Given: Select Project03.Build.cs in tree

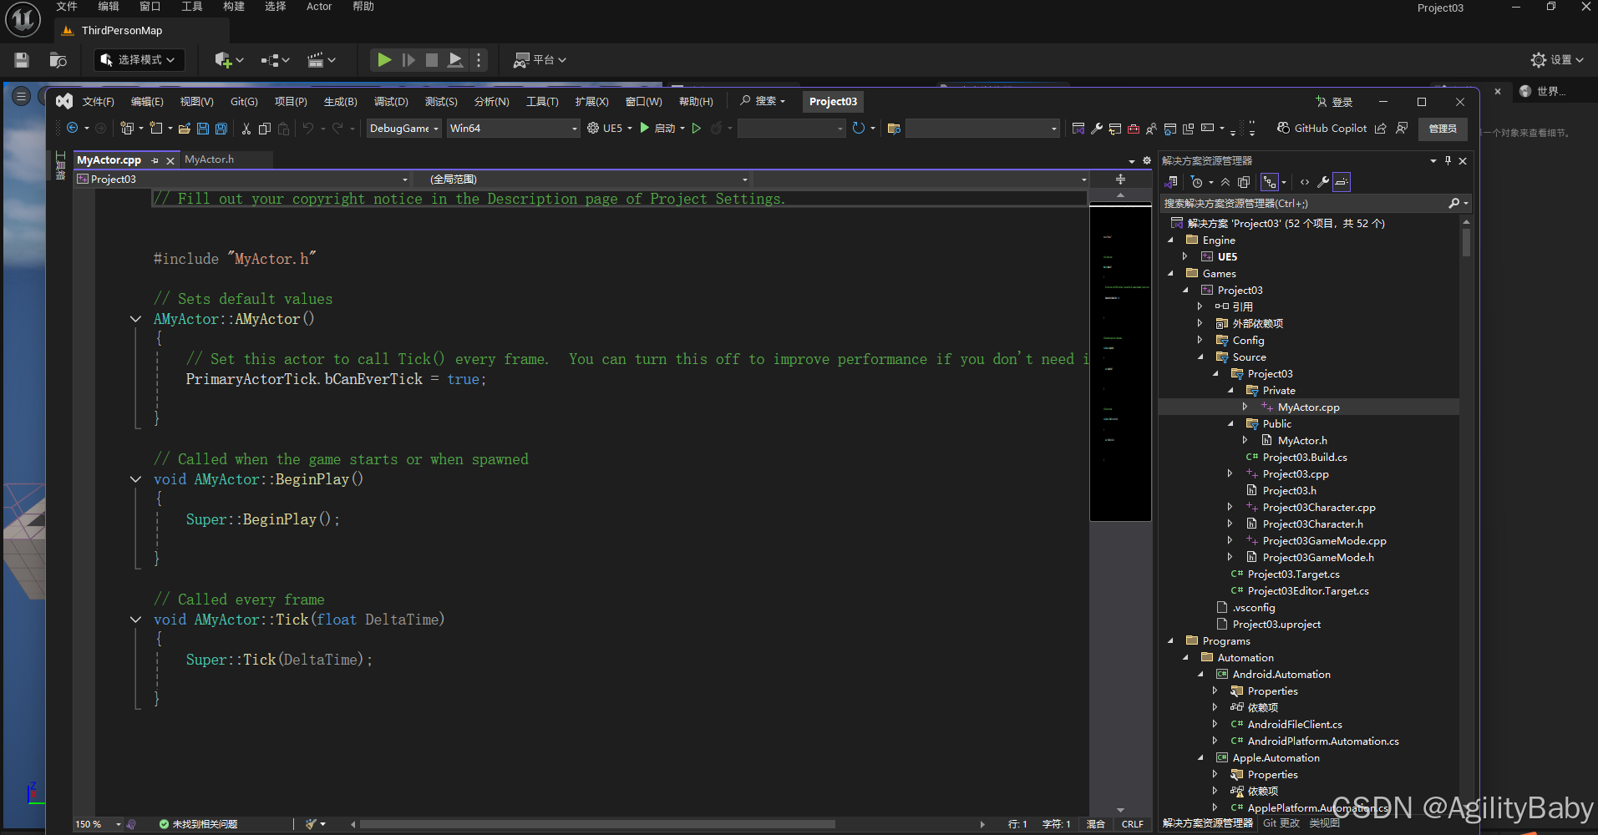Looking at the screenshot, I should coord(1305,457).
